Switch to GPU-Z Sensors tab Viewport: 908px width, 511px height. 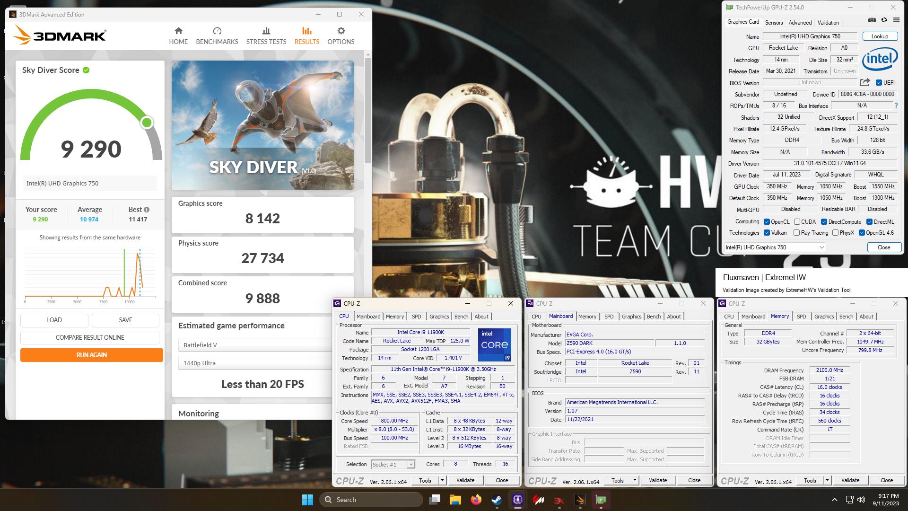tap(774, 22)
